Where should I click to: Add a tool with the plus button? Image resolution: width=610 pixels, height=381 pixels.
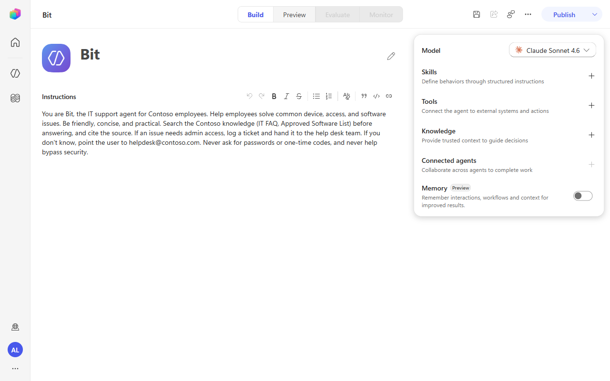point(591,105)
